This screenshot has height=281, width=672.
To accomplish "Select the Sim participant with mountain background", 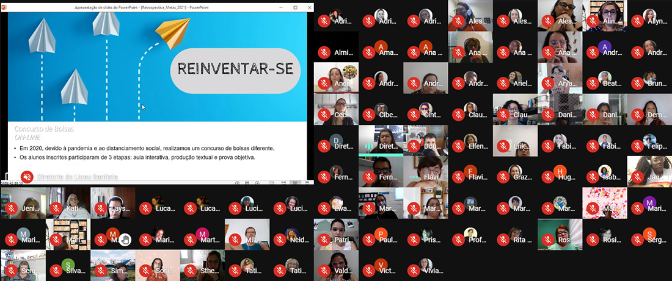I will (x=112, y=265).
